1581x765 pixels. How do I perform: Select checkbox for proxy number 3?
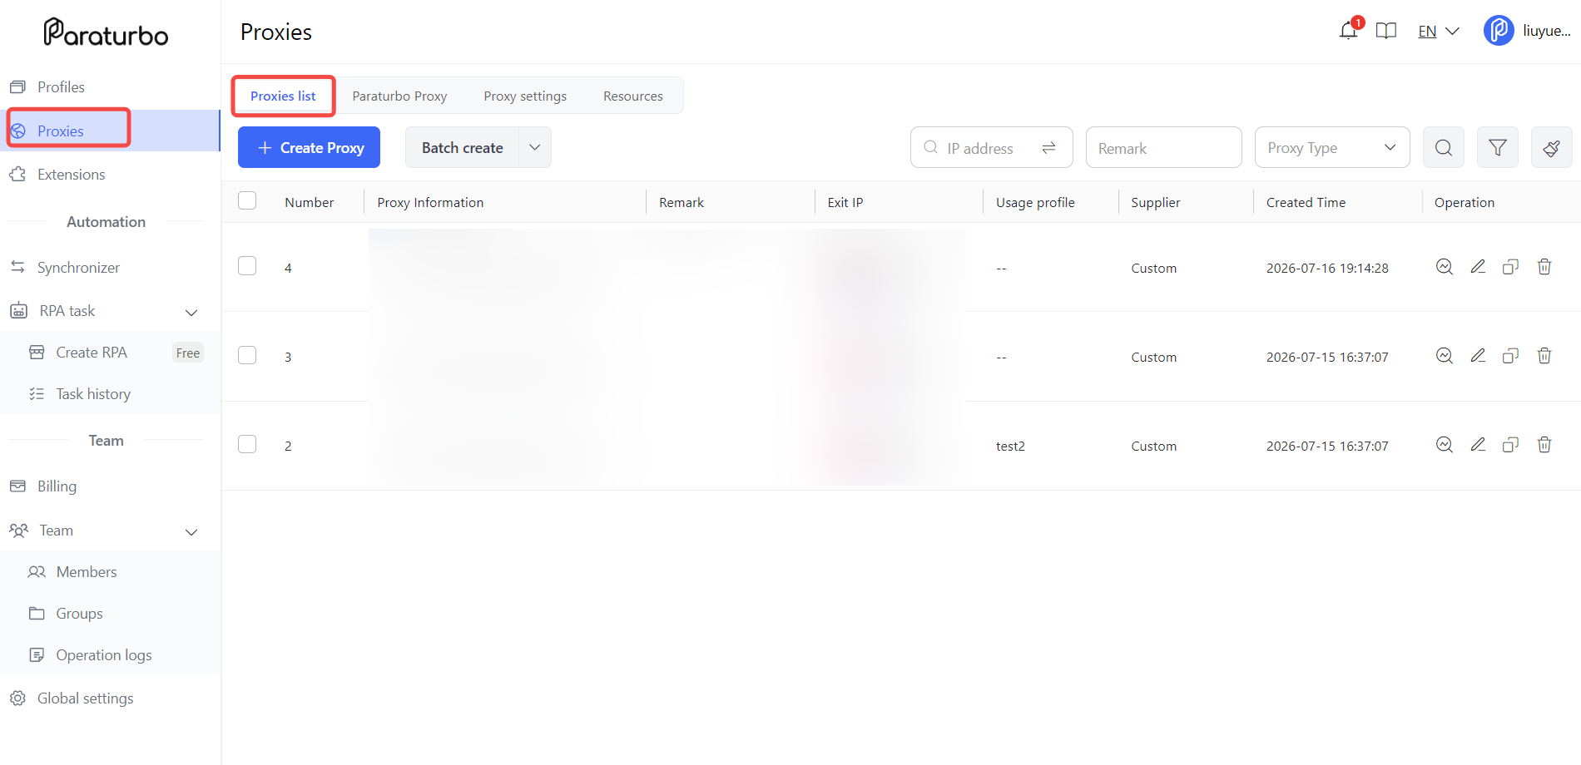(247, 355)
